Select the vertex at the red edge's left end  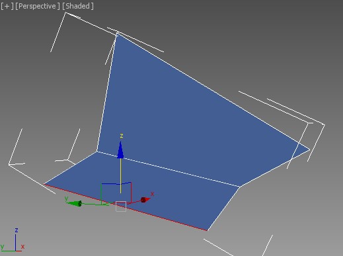[44, 184]
